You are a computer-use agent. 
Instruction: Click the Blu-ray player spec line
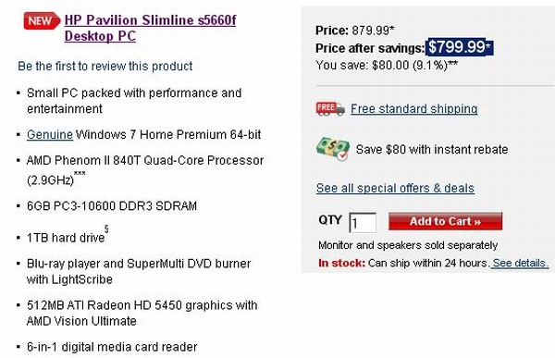coord(139,272)
